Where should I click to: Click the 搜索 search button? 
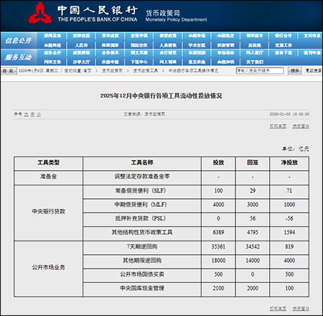tap(295, 70)
